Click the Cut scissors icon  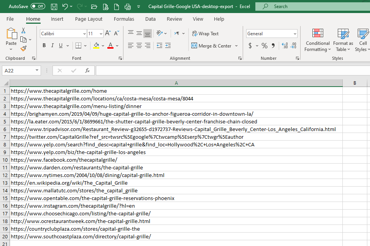tap(23, 31)
